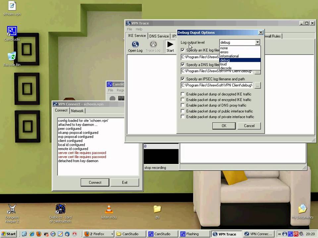Choose 'none' in log level list
Image resolution: width=318 pixels, height=238 pixels.
click(x=240, y=48)
